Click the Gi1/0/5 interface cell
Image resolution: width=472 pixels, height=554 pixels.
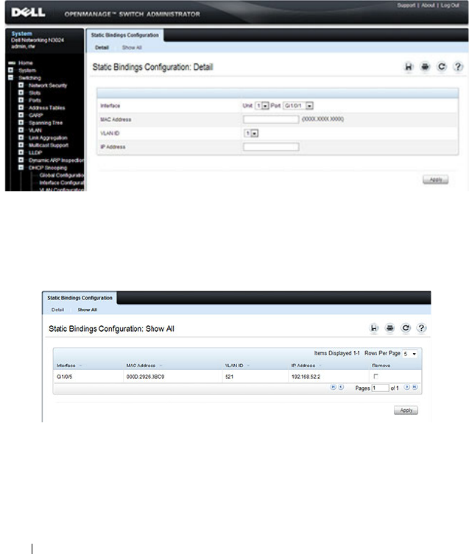click(64, 377)
